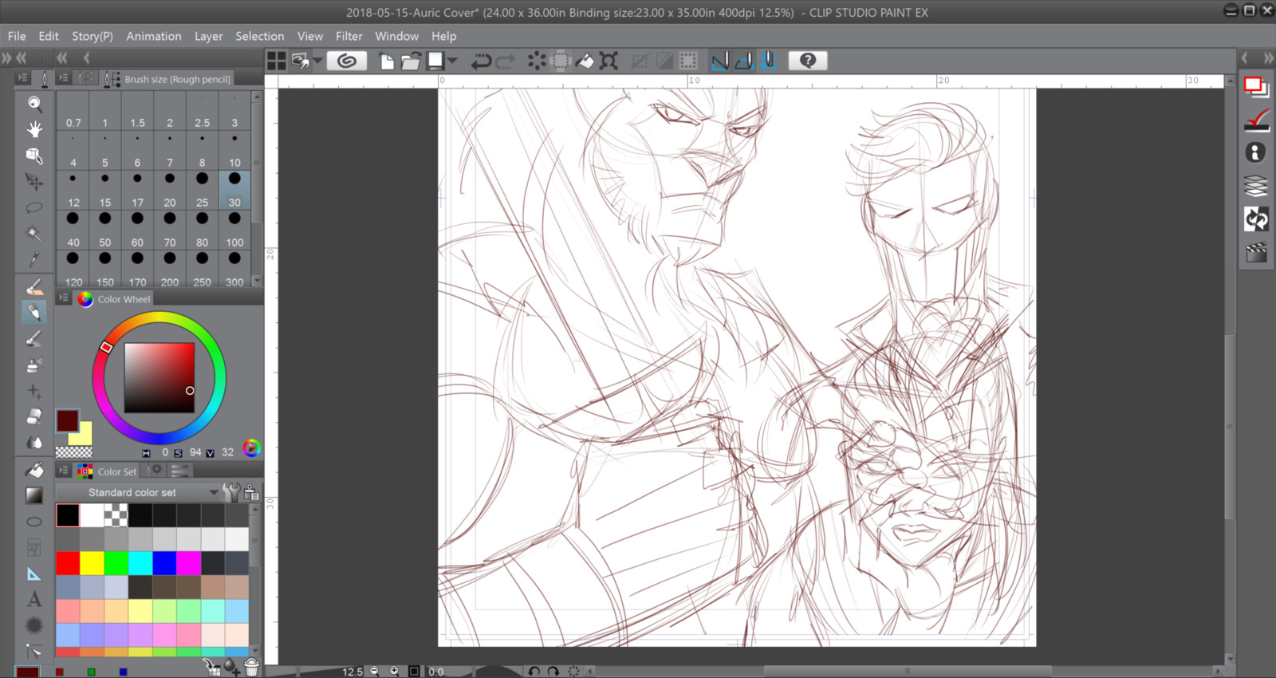Select the dark red foreground main color
Viewport: 1276px width, 678px height.
pyautogui.click(x=67, y=420)
